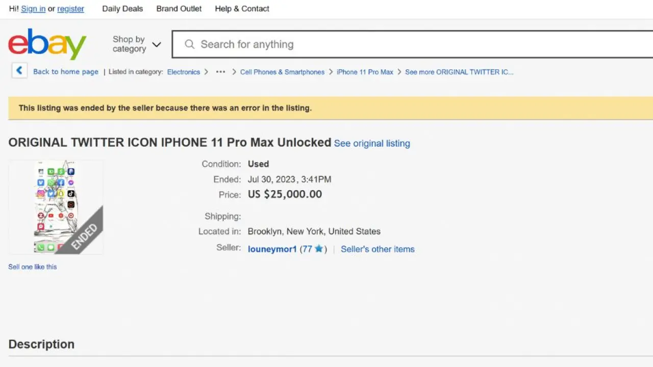This screenshot has width=653, height=367.
Task: Open seller louneymor1 profile
Action: [x=272, y=249]
